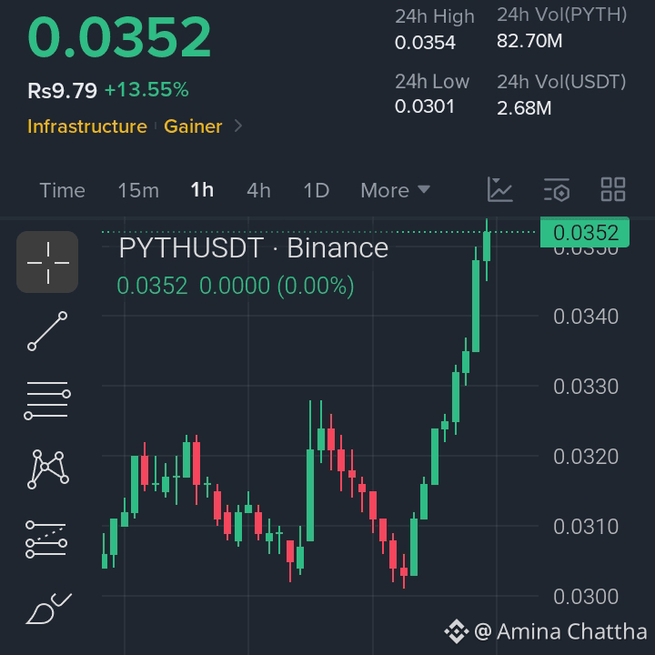Image resolution: width=655 pixels, height=655 pixels.
Task: Select the brush drawing tool
Action: click(48, 609)
